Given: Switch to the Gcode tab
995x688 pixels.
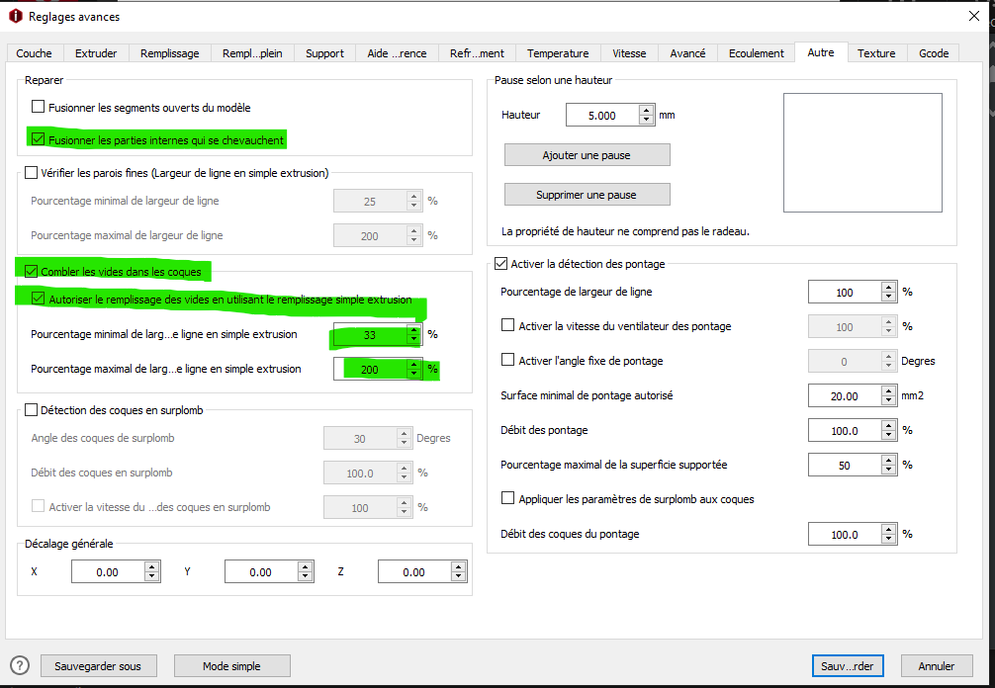Looking at the screenshot, I should (934, 53).
